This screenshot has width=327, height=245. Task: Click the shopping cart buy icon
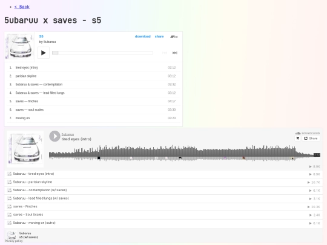[x=297, y=139]
